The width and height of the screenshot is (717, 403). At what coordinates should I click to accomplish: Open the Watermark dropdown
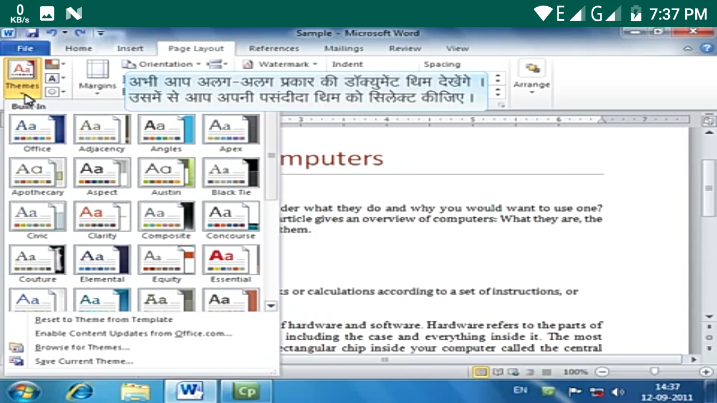click(280, 64)
